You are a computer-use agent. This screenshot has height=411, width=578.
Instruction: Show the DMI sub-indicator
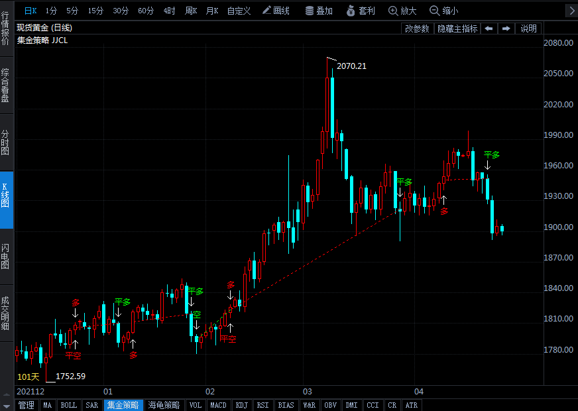coord(352,405)
